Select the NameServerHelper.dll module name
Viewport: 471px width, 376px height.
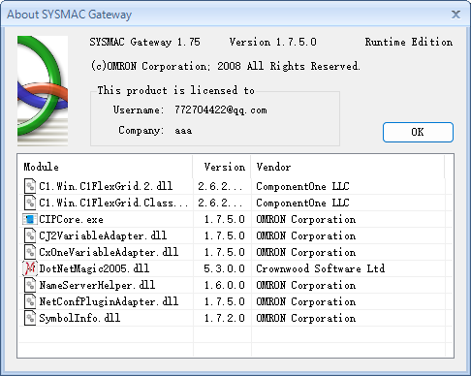tap(97, 285)
